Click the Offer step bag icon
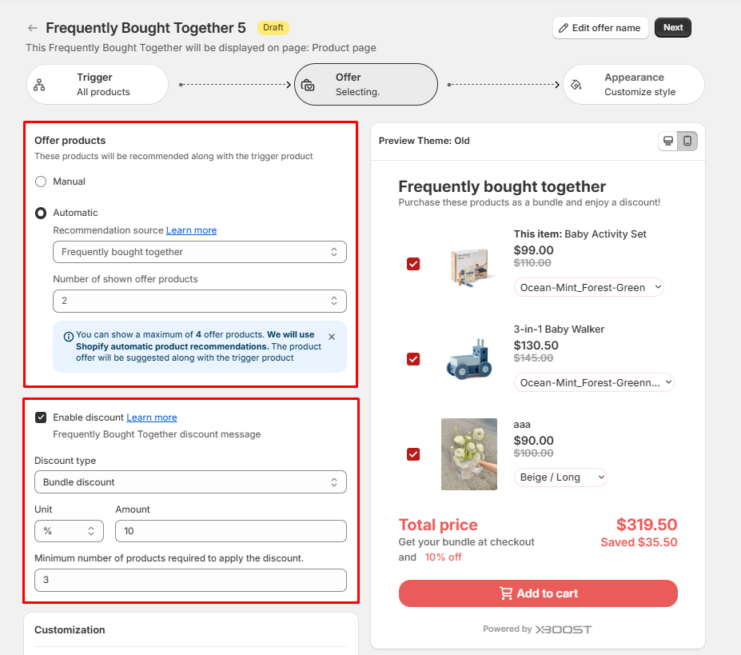This screenshot has height=655, width=741. pos(308,85)
